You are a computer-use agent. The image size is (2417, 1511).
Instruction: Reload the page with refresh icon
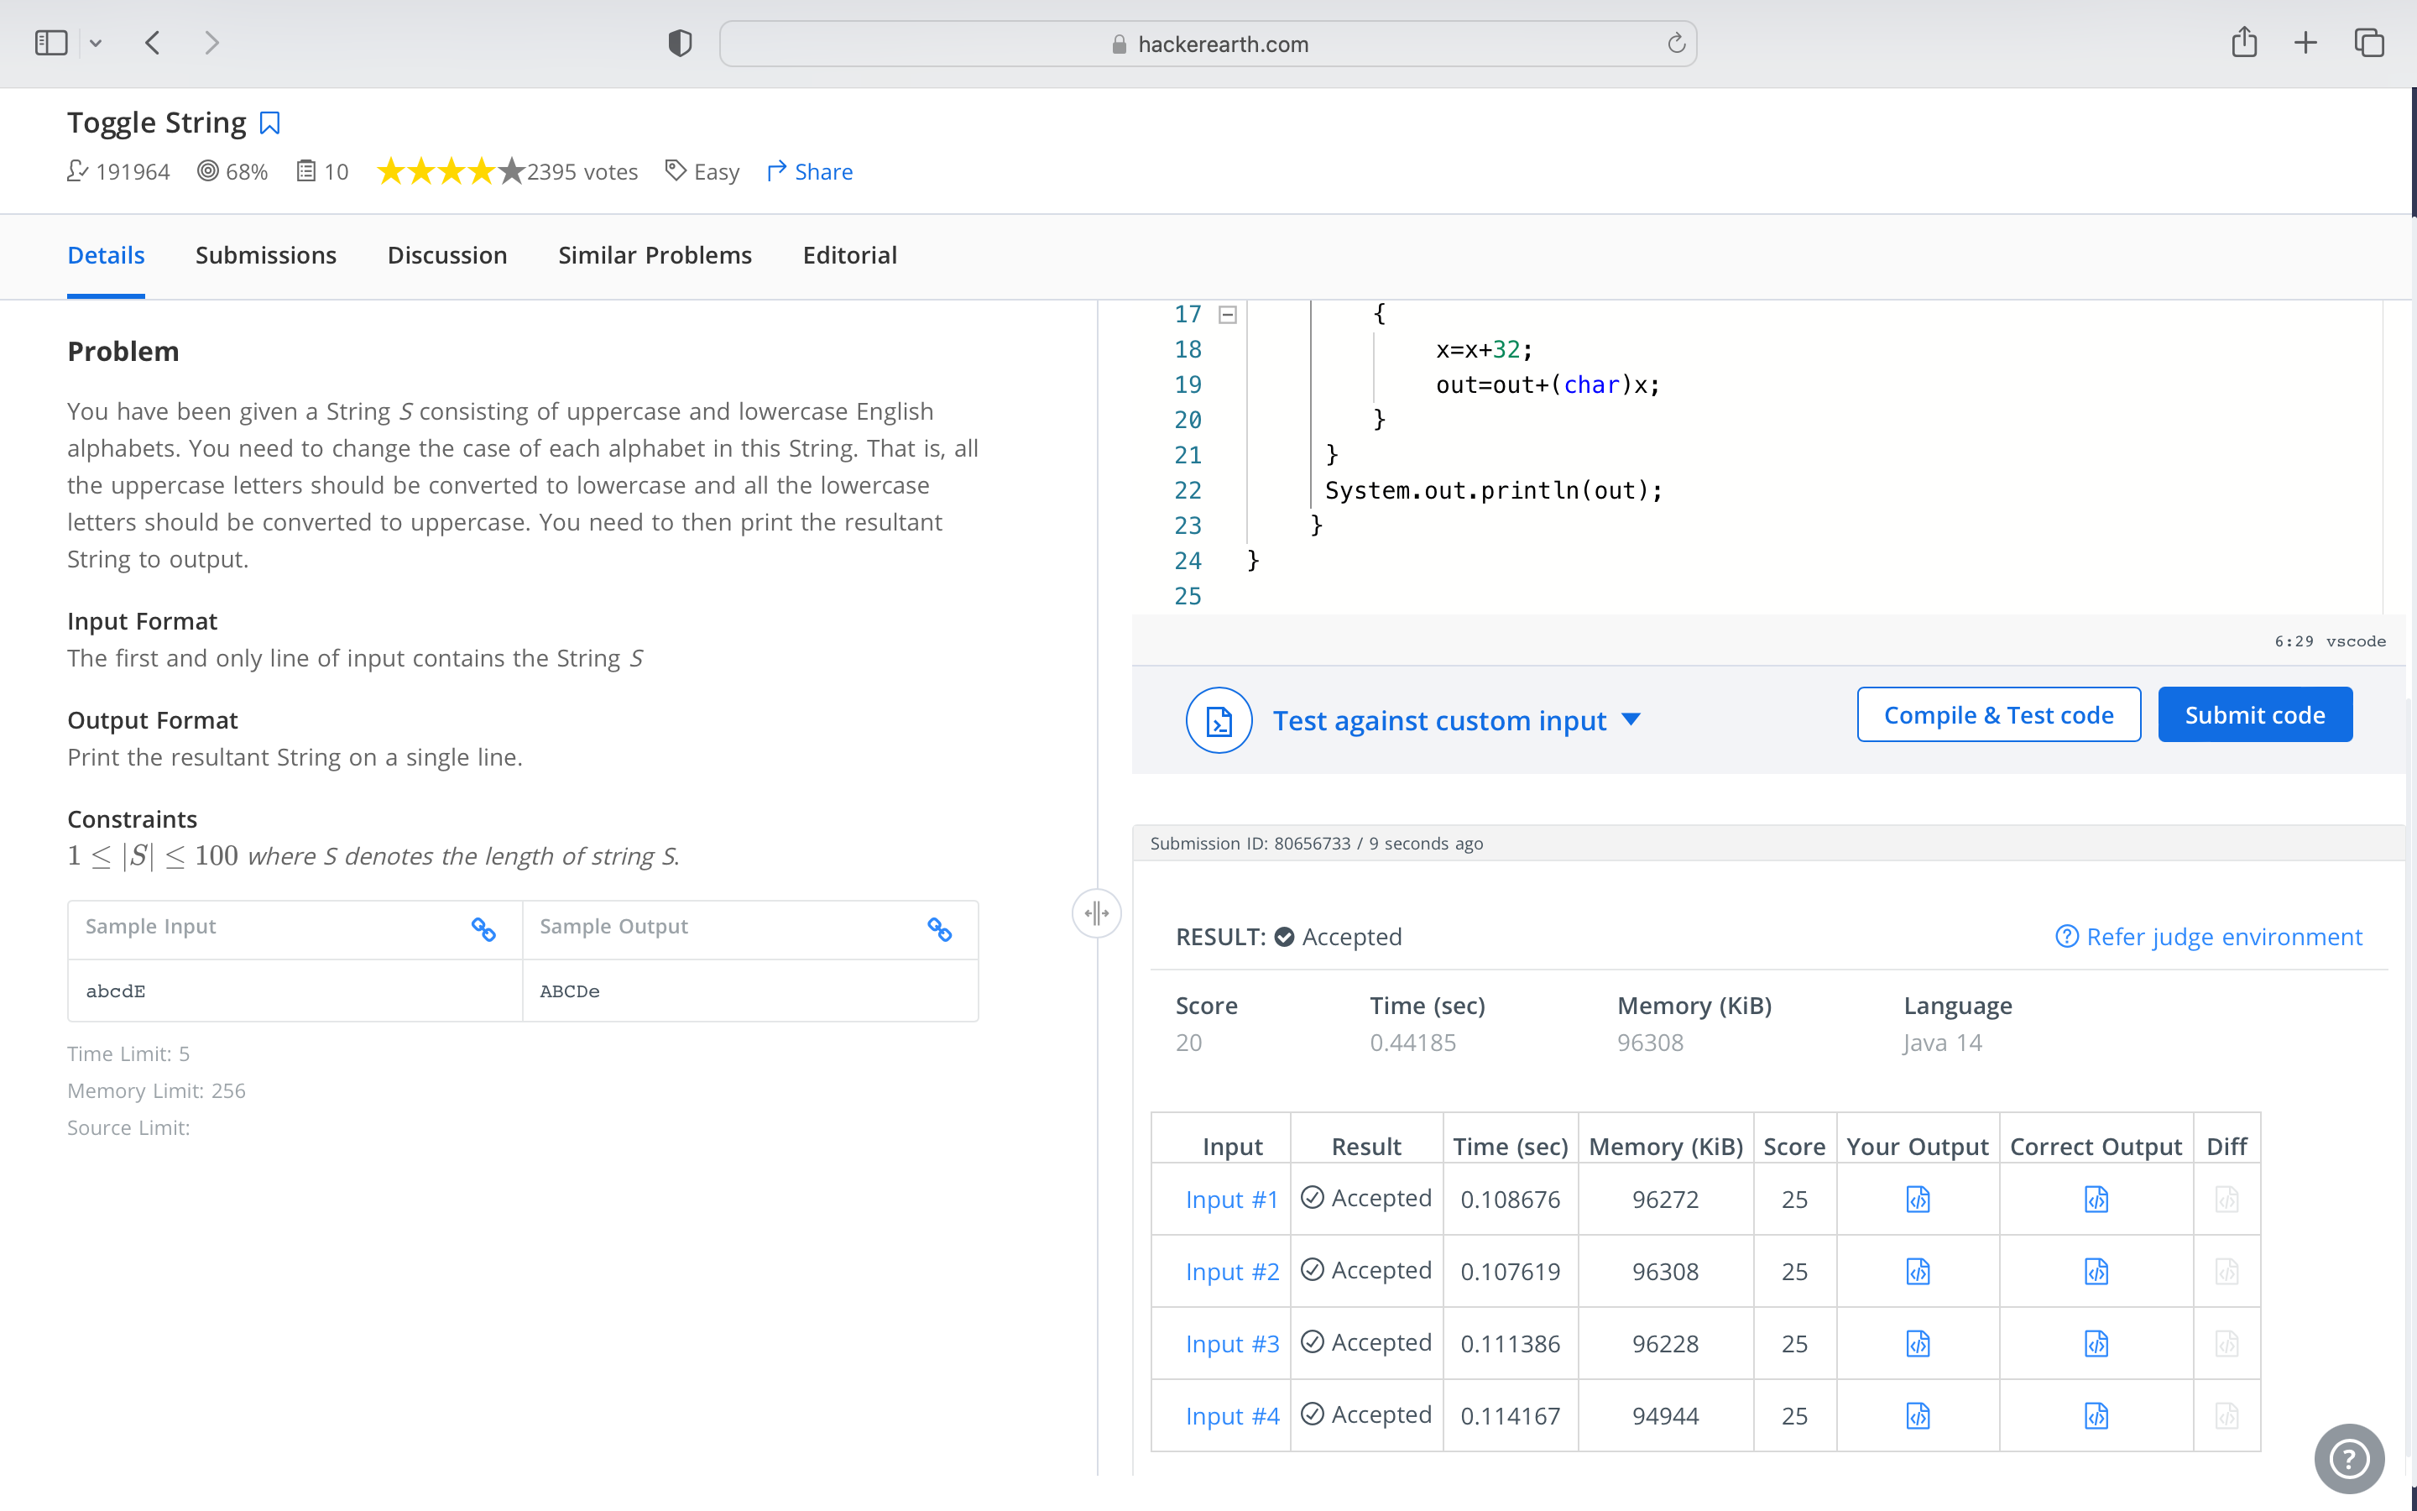pos(1676,44)
